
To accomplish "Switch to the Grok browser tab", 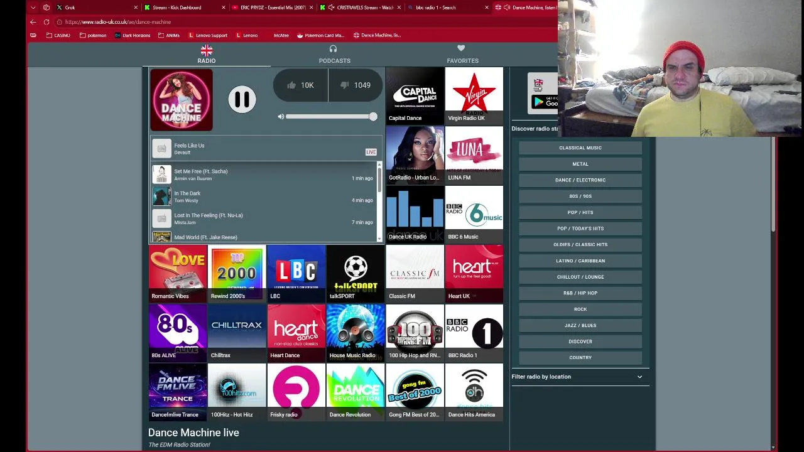I will click(x=95, y=8).
